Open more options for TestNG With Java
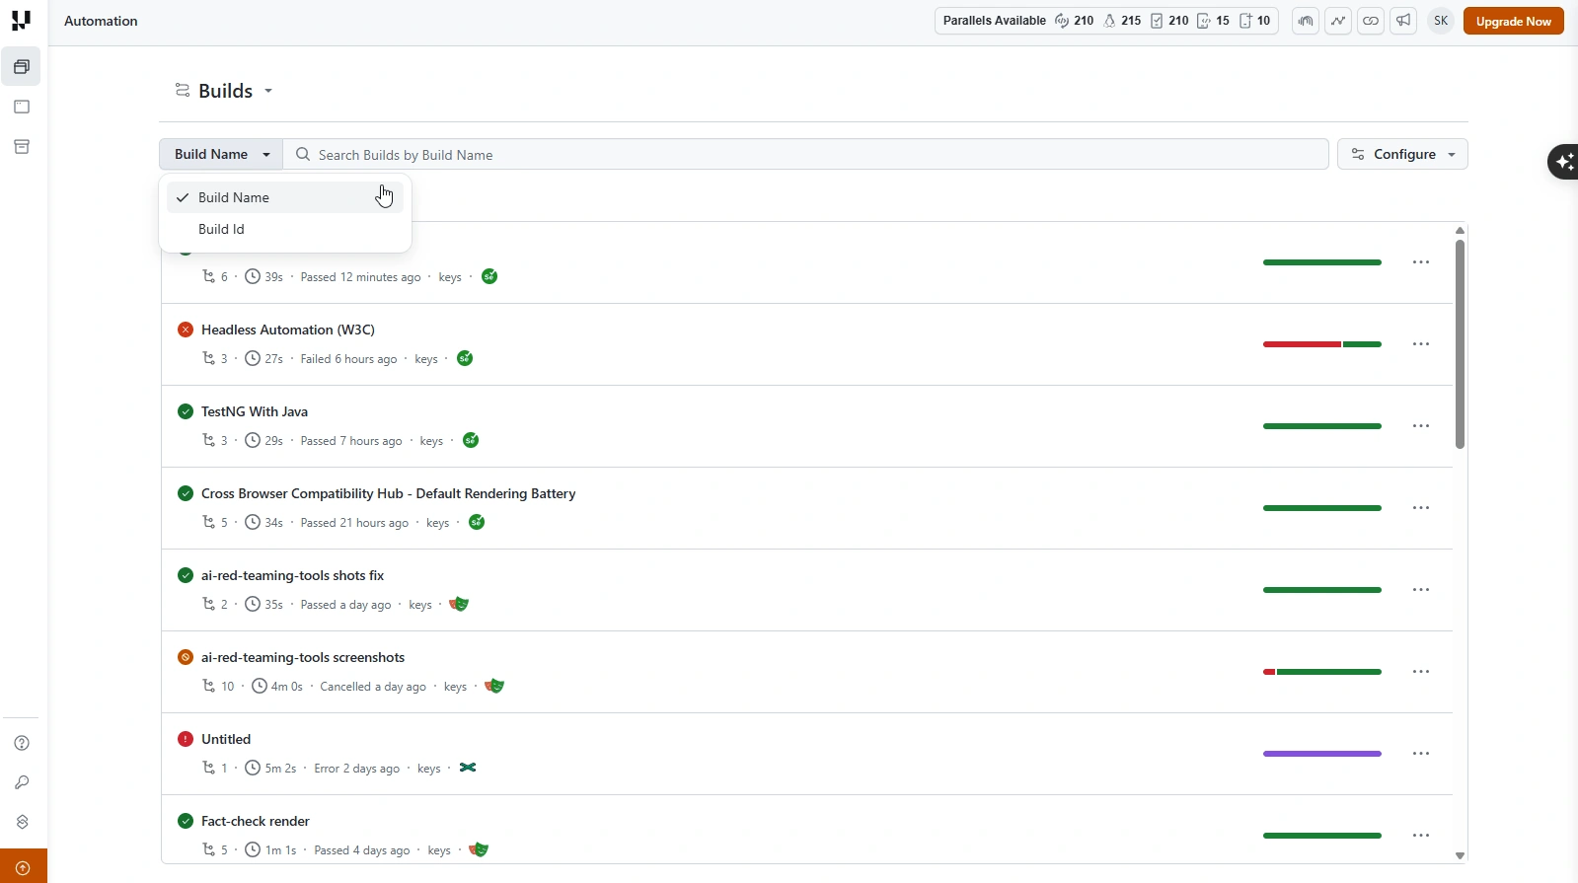 [x=1421, y=426]
